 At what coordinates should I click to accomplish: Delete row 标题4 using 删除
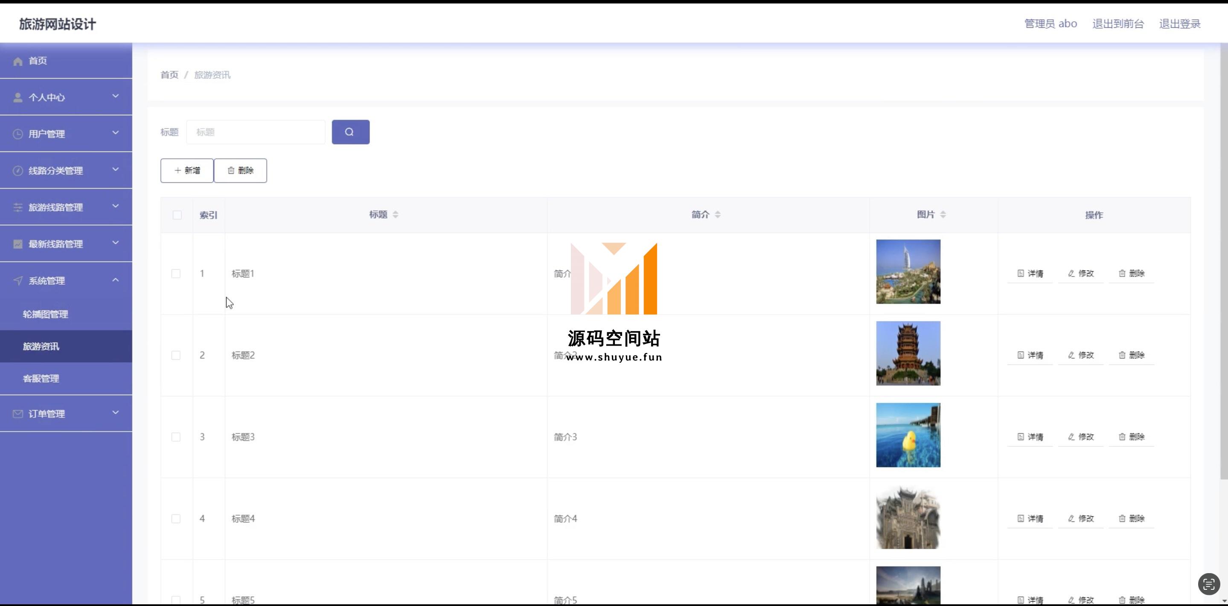[1131, 518]
